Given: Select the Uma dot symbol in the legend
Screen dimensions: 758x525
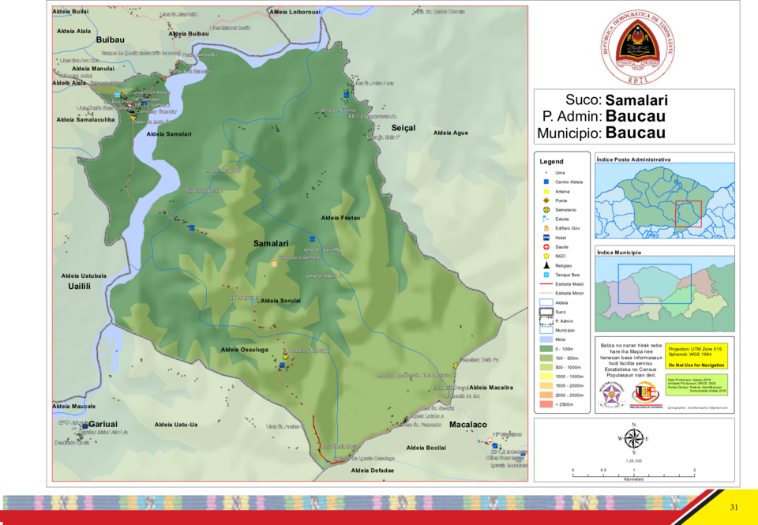Looking at the screenshot, I should click(546, 173).
